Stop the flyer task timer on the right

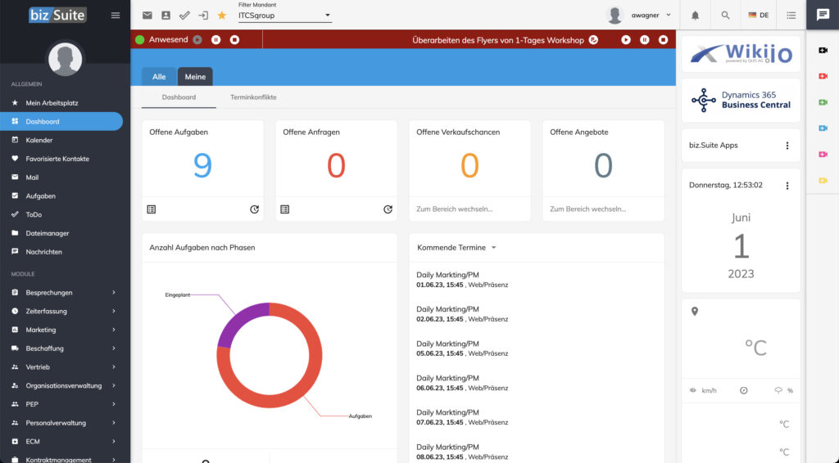coord(663,39)
